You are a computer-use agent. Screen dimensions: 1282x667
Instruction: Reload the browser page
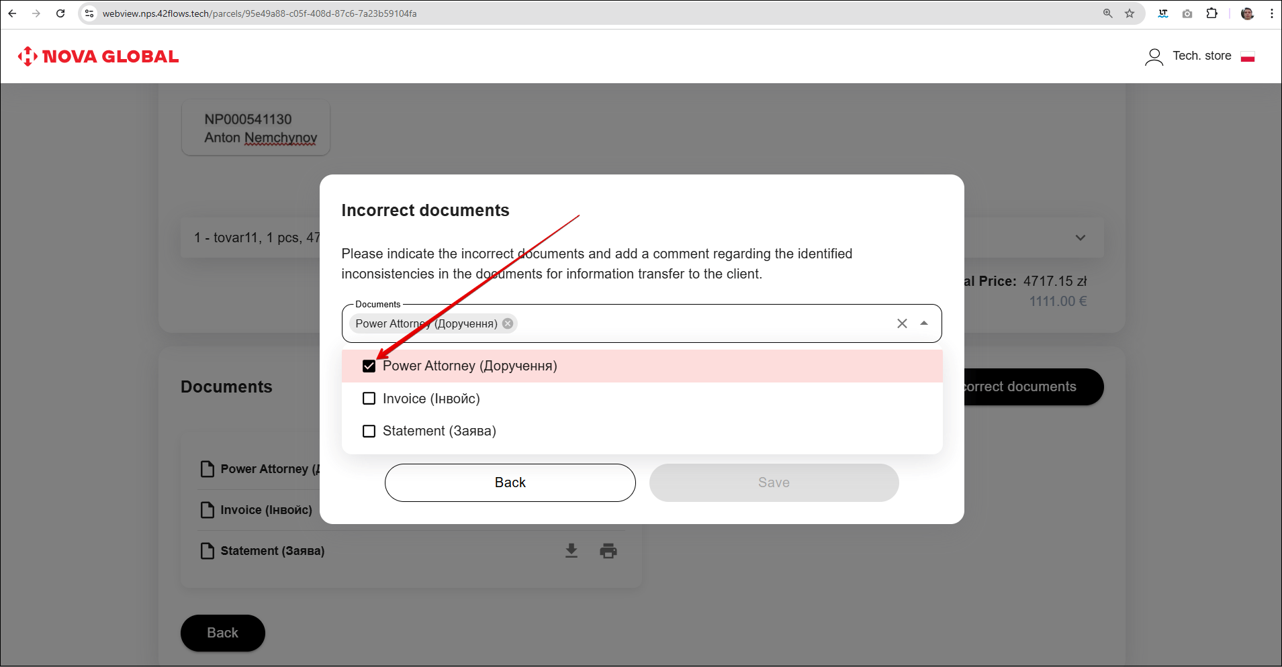(x=60, y=13)
